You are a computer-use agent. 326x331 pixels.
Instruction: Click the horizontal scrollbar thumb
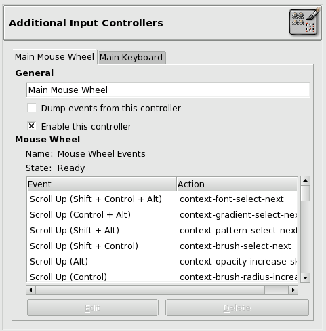[x=150, y=290]
